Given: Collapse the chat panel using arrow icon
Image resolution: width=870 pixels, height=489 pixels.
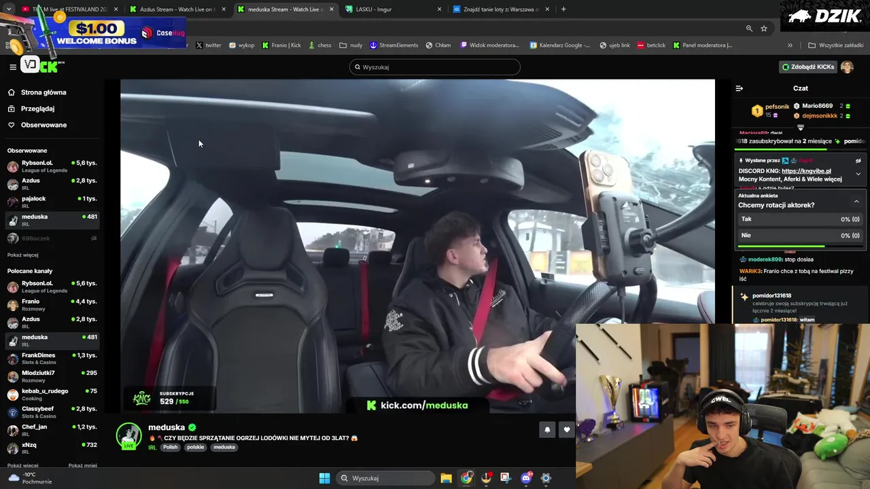Looking at the screenshot, I should pos(739,88).
